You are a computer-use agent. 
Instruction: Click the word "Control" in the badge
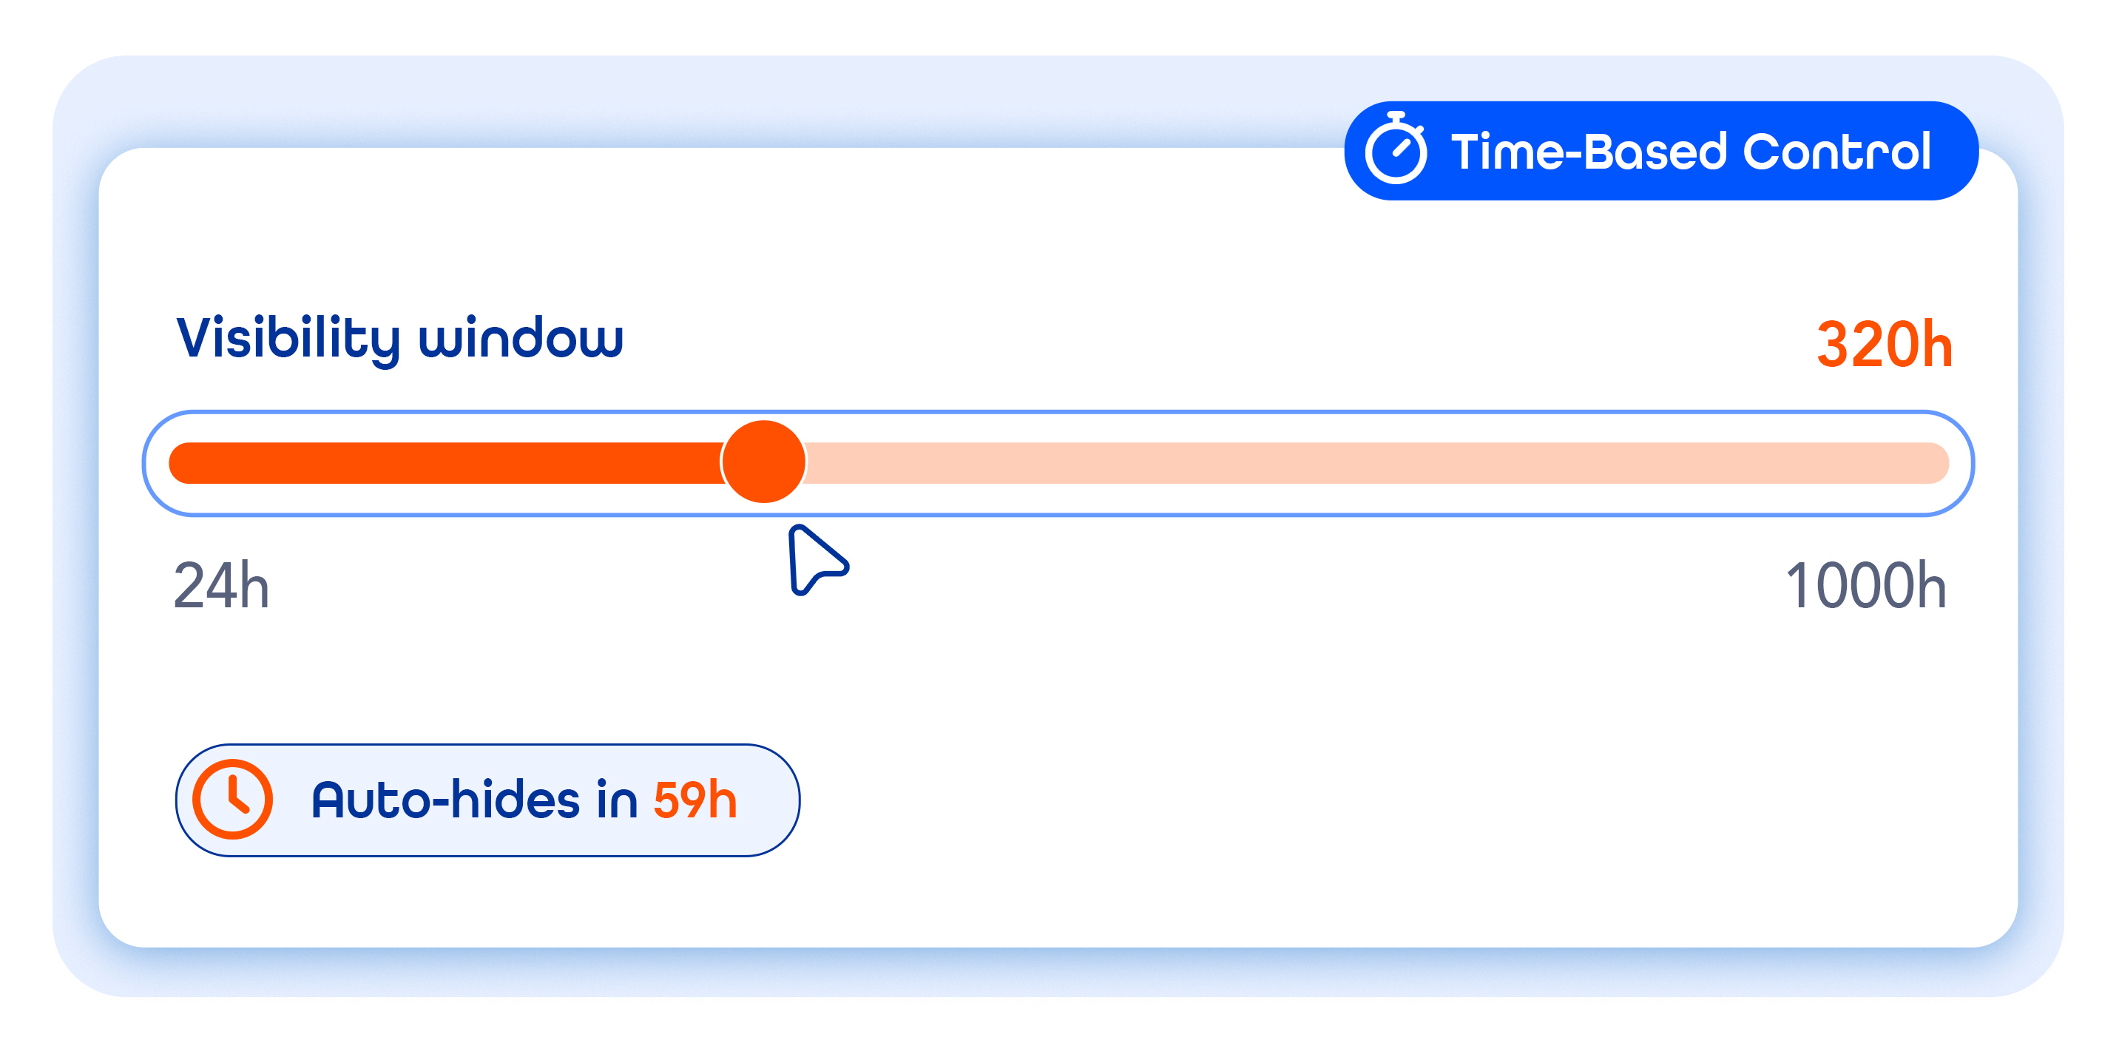click(1836, 152)
